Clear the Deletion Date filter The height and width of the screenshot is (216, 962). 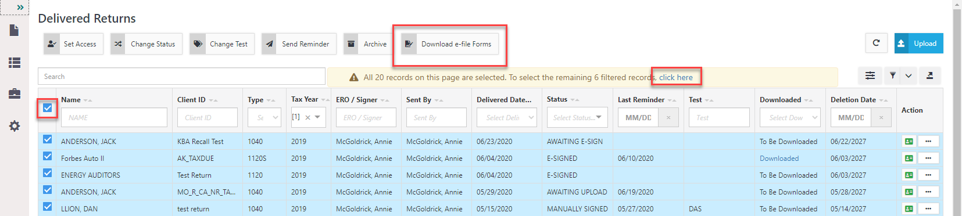[x=881, y=117]
